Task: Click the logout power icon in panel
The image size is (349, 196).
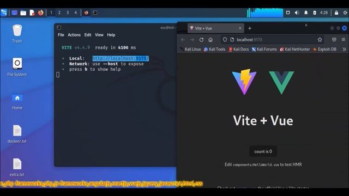Action: [345, 13]
